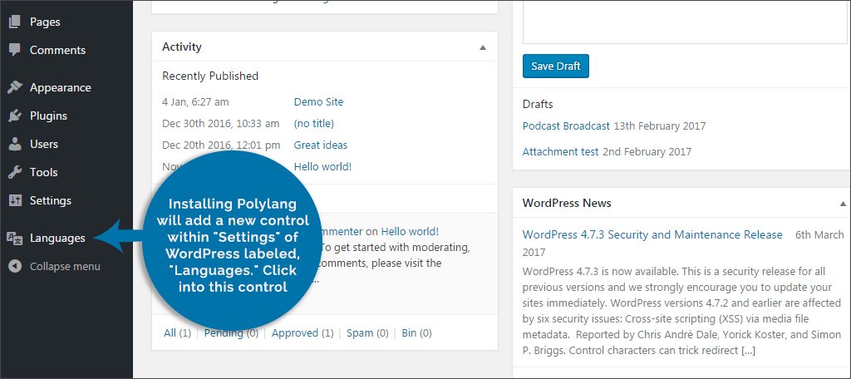Filter comments by Approved
Screen dimensions: 851x379
(x=295, y=332)
